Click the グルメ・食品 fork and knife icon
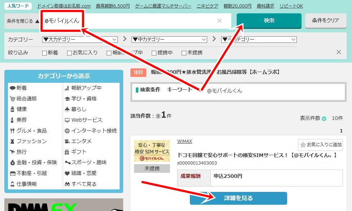Image resolution: width=352 pixels, height=211 pixels. coord(12,131)
